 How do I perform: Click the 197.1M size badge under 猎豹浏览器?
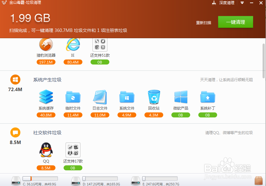coord(46,62)
